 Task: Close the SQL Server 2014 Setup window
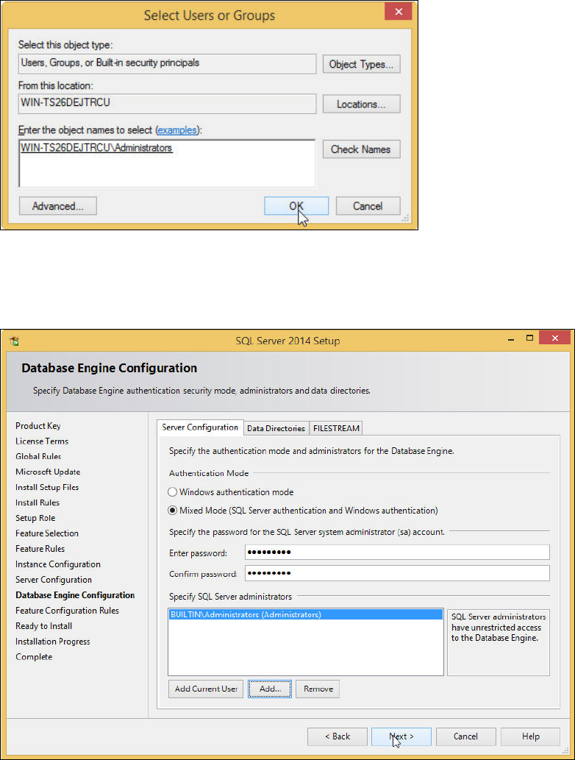pos(555,338)
